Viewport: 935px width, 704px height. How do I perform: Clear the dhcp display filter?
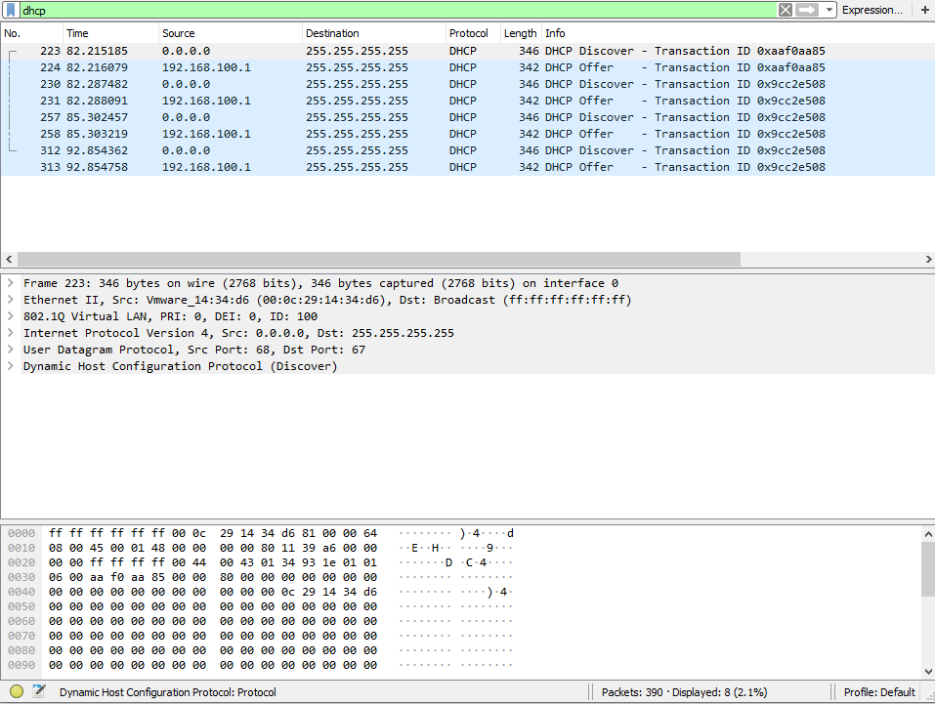786,10
